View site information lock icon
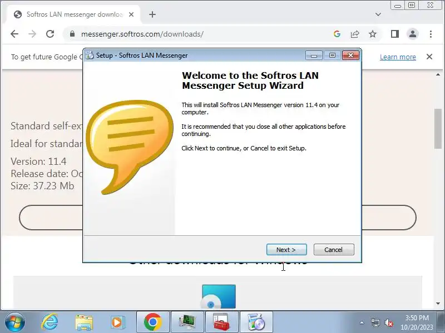This screenshot has height=333, width=445. [x=72, y=34]
